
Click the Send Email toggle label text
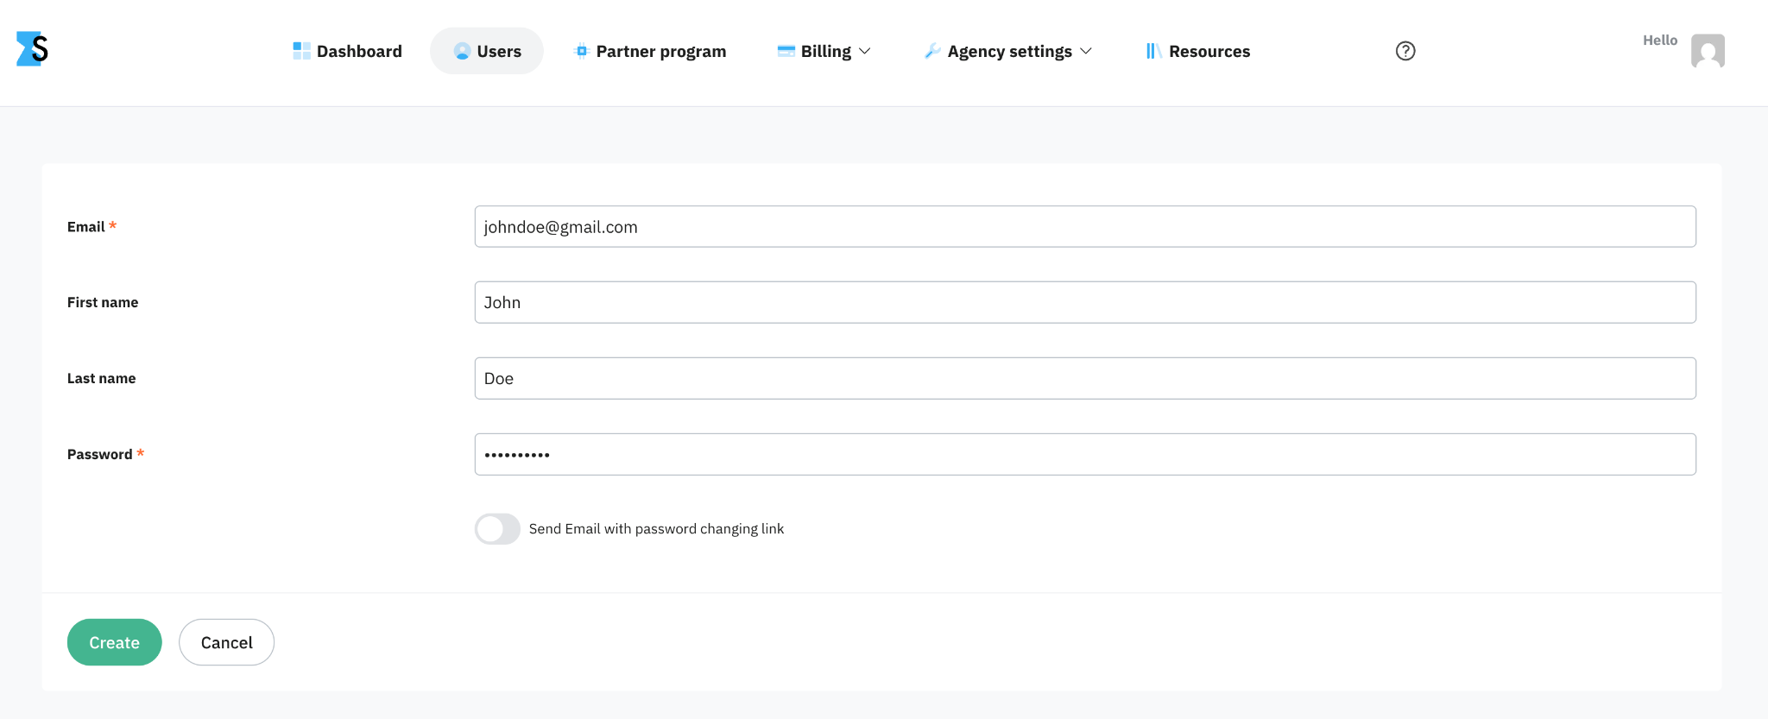pos(657,528)
